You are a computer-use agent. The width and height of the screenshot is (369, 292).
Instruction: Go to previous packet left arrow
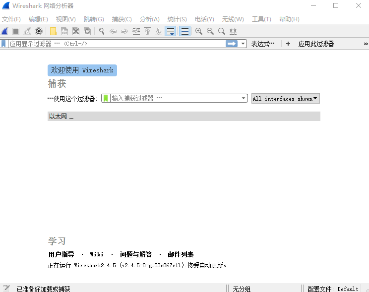(x=113, y=31)
